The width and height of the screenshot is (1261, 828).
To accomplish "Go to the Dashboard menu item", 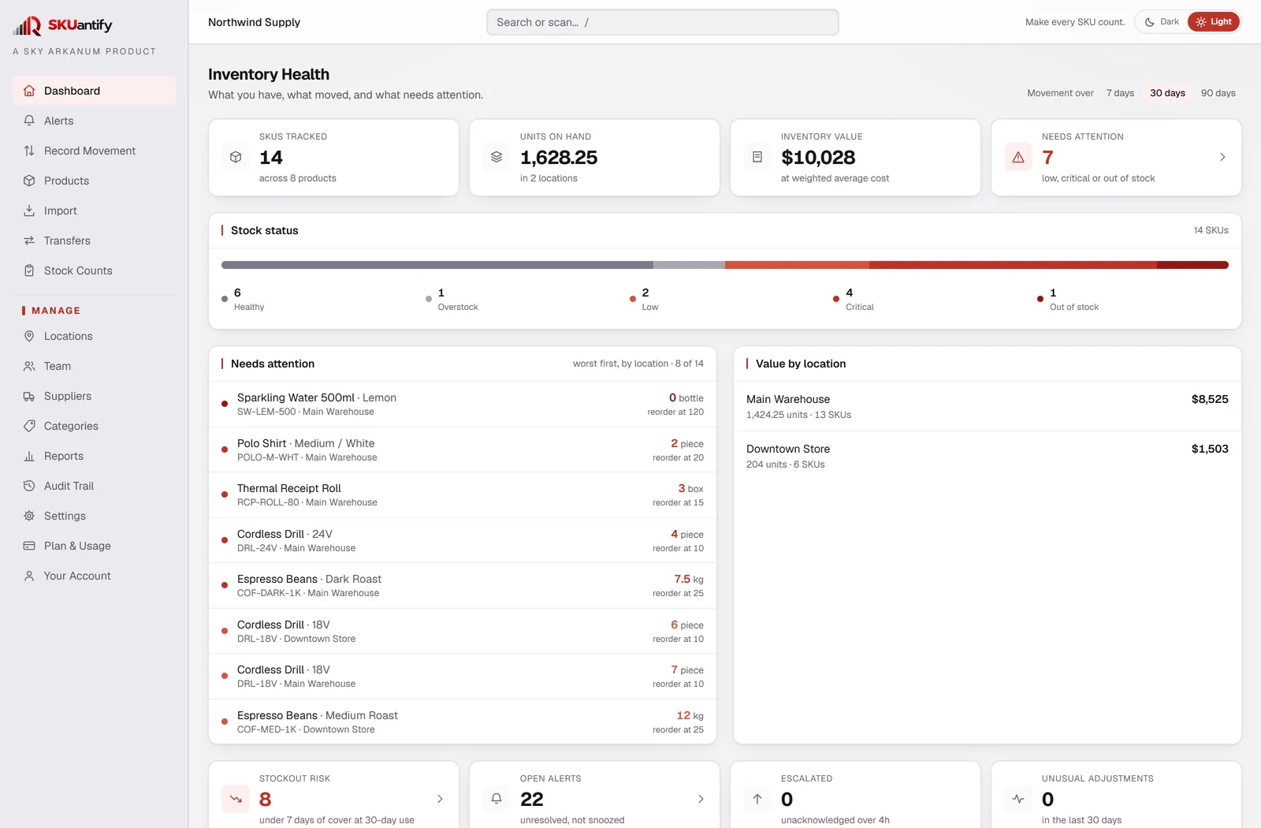I will tap(94, 91).
